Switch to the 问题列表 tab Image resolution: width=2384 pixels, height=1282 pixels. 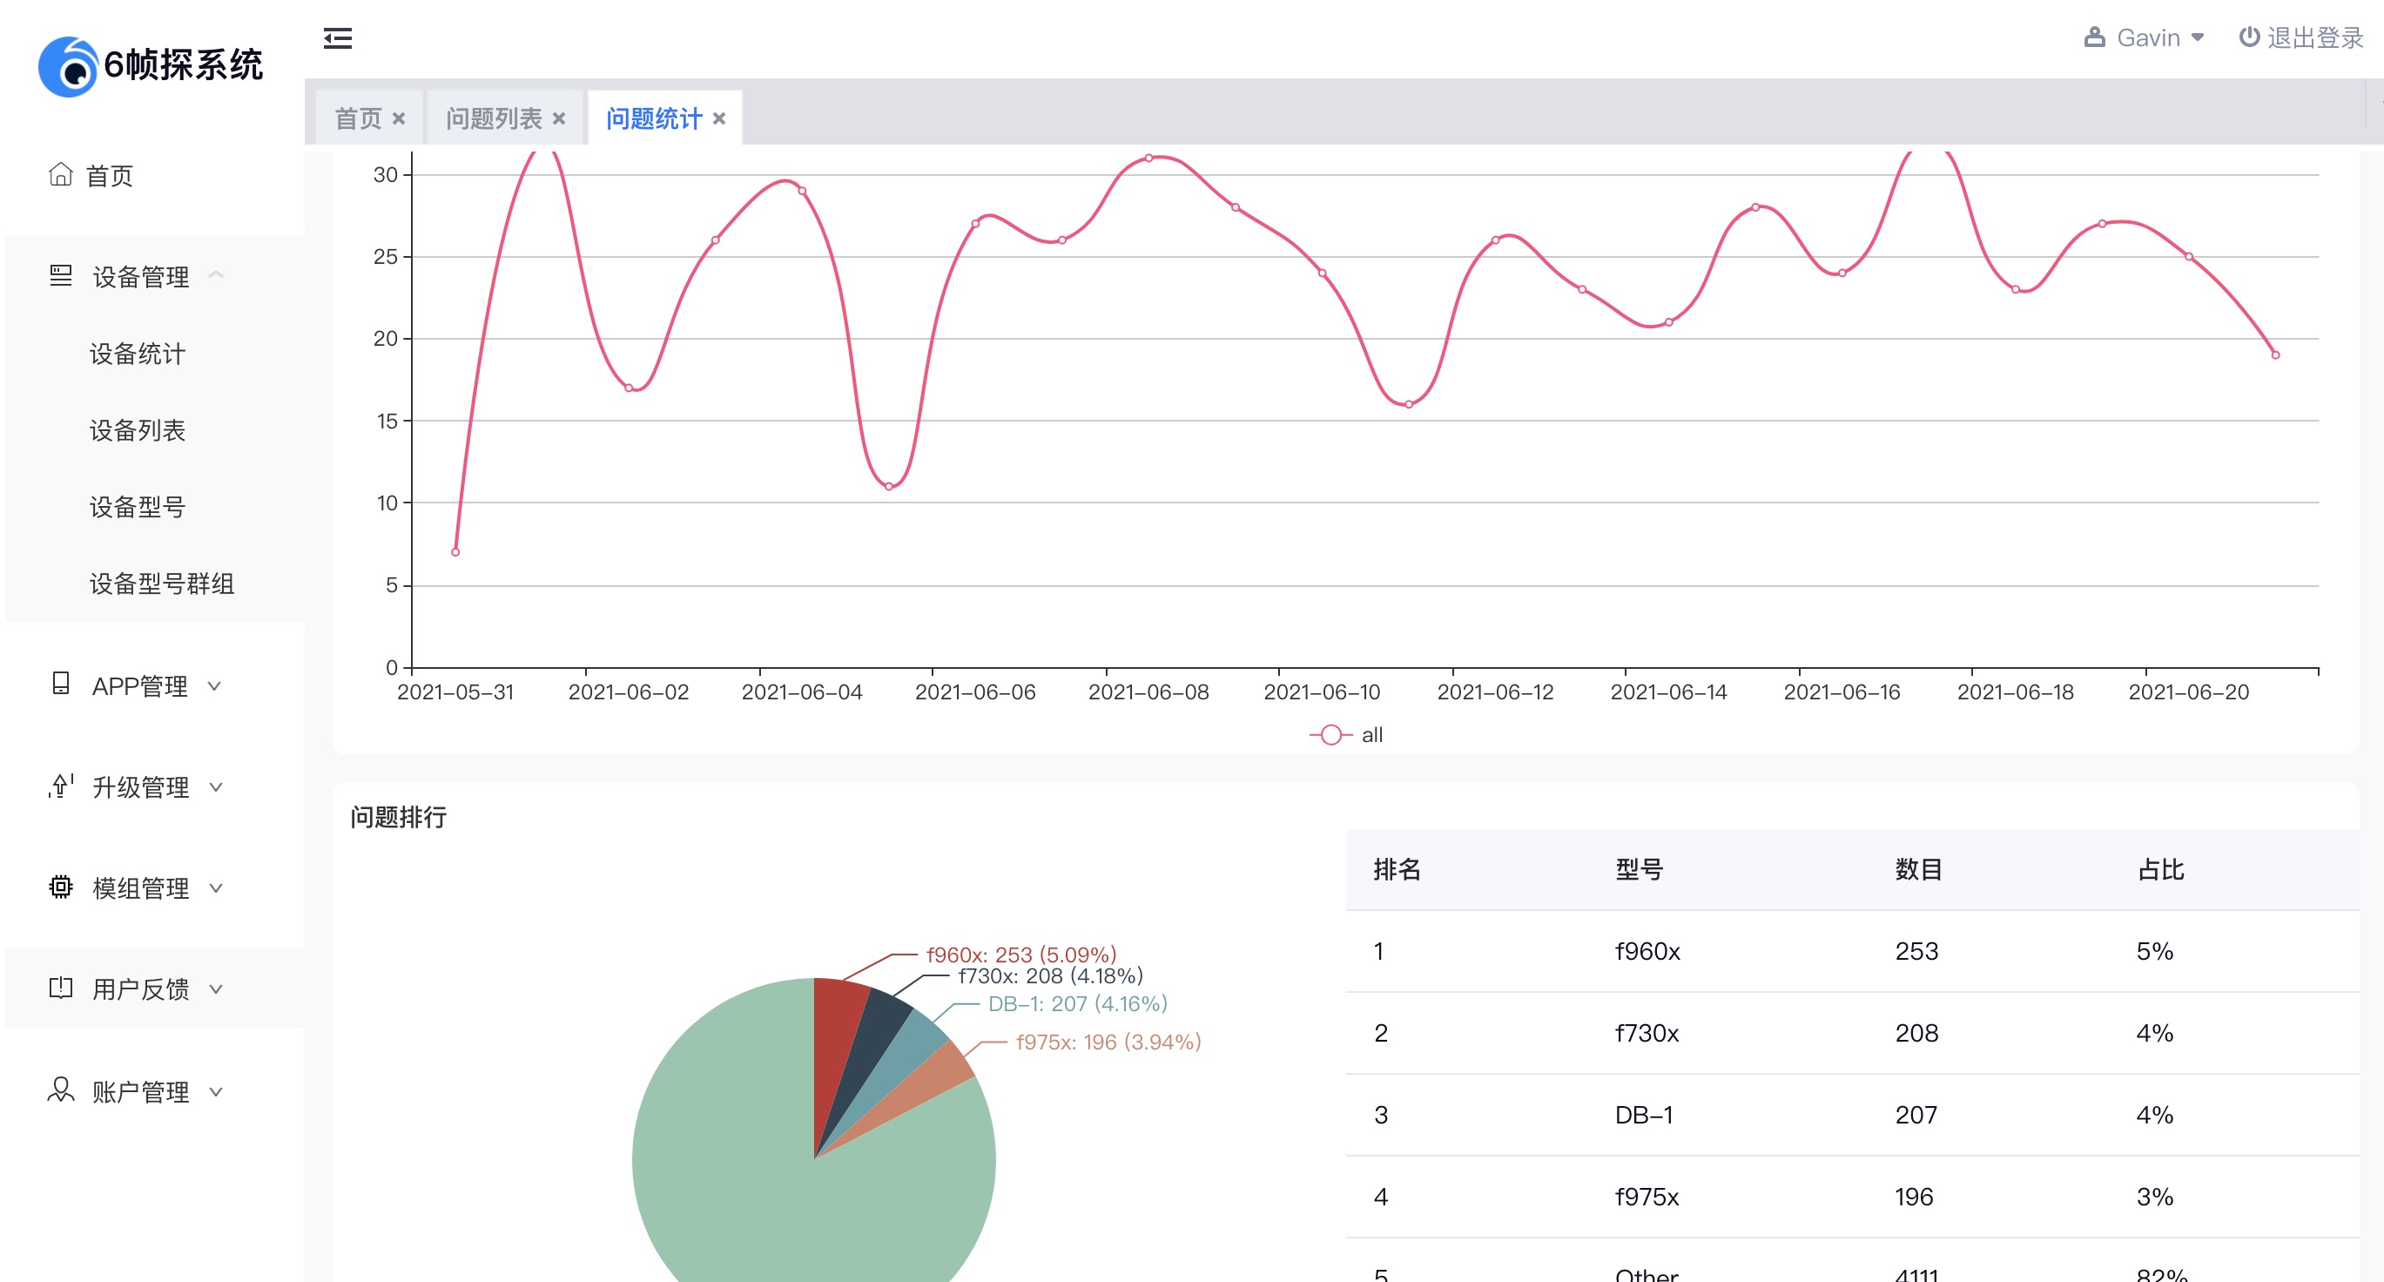click(495, 118)
